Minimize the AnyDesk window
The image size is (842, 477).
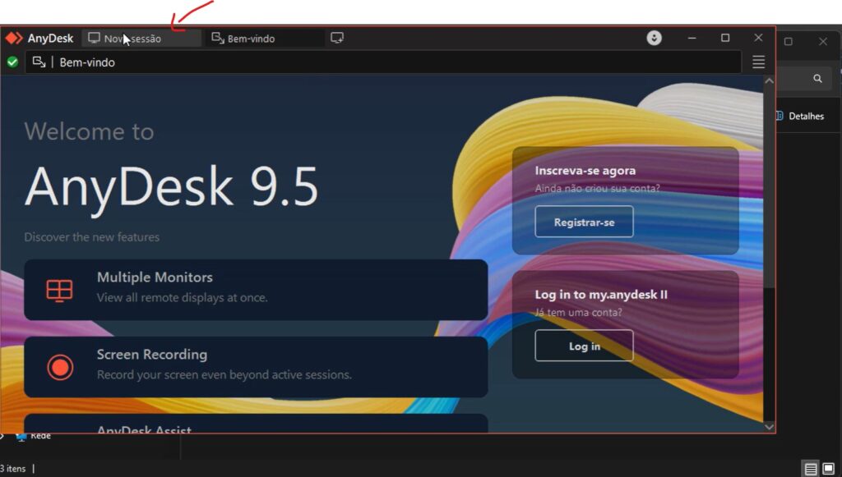pyautogui.click(x=692, y=38)
